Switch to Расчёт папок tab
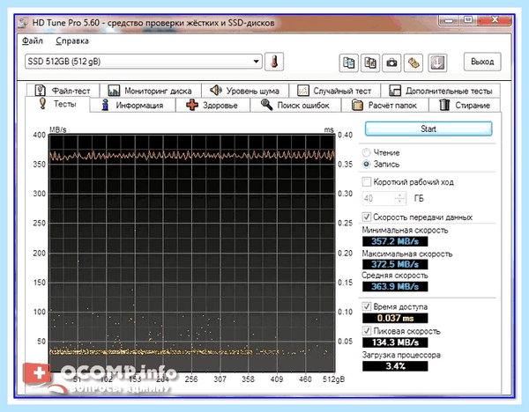 point(385,105)
